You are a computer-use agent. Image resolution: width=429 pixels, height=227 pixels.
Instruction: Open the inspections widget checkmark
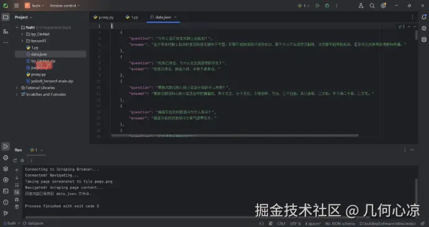click(401, 27)
